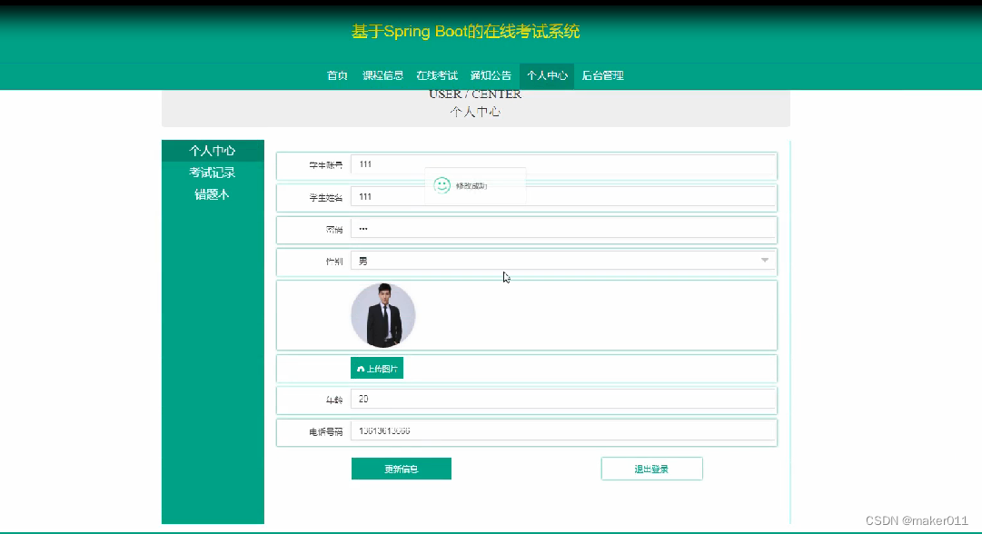Click the 学生姓名 input field
This screenshot has height=534, width=982.
563,196
